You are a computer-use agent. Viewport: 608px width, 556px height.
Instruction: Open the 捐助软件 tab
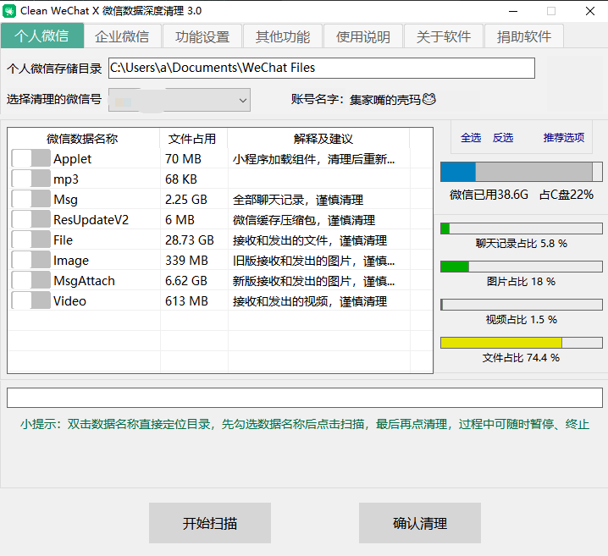524,36
